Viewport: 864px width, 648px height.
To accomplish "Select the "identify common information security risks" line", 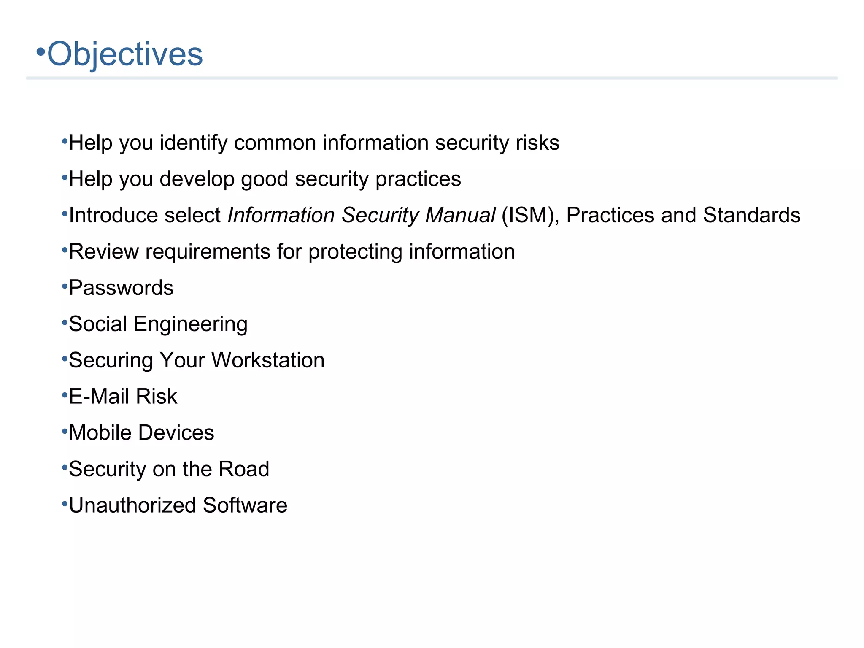I will click(314, 143).
